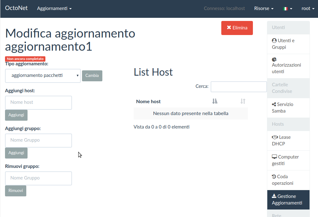Open Coda operazioni sidebar entry

[288, 180]
